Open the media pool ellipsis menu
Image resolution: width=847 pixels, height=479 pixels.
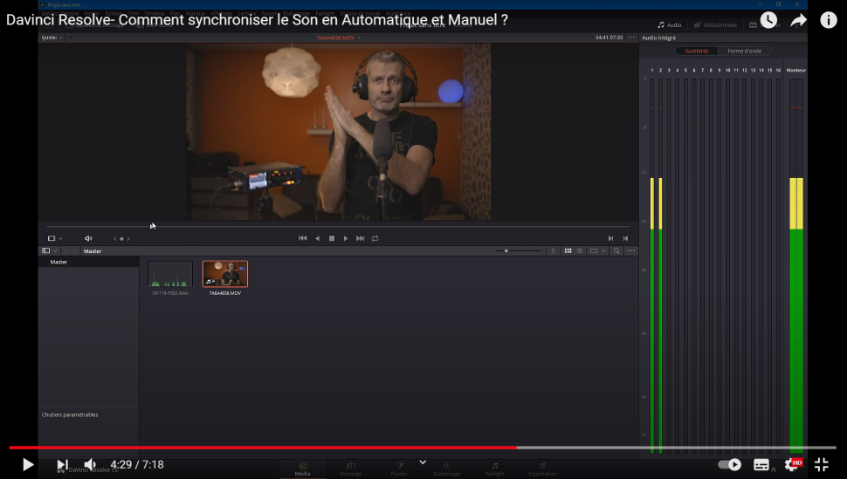pyautogui.click(x=631, y=250)
